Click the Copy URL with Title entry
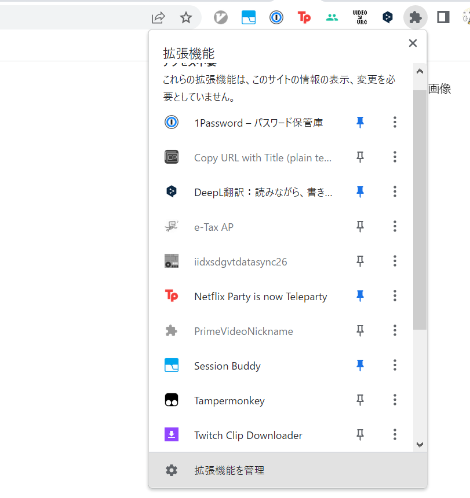470x498 pixels. pyautogui.click(x=263, y=158)
